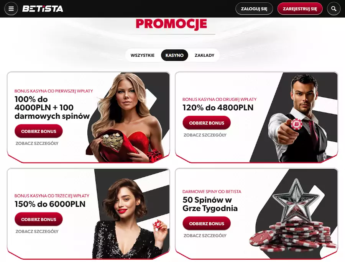Claim the 120% second deposit bonus

point(207,123)
